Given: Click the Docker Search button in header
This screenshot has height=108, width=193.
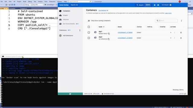Looking at the screenshot, I should [x=144, y=5].
